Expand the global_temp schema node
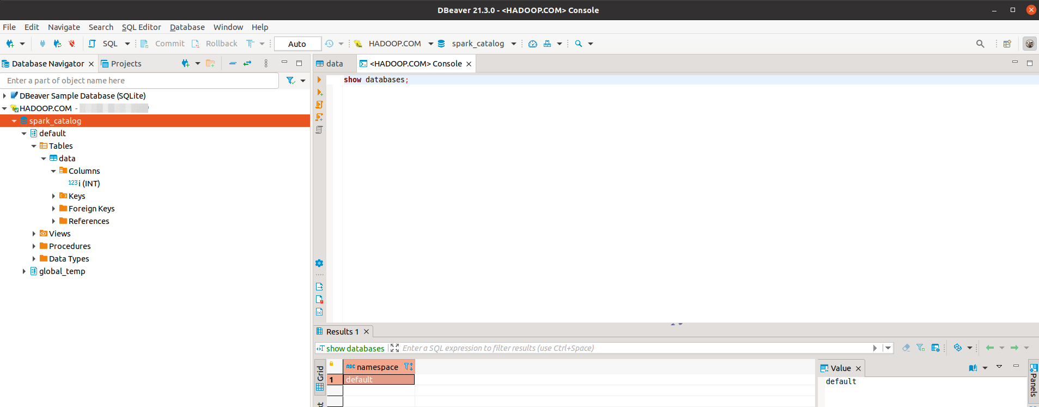This screenshot has height=407, width=1039. (x=24, y=271)
